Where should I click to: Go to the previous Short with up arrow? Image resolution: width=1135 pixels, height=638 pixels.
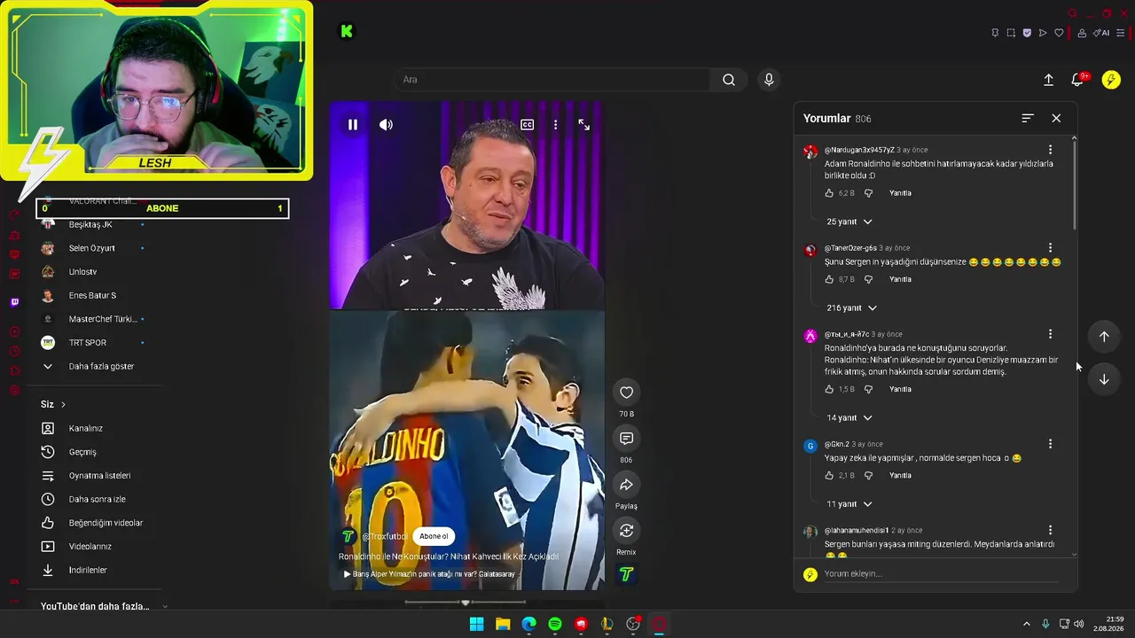pos(1104,337)
